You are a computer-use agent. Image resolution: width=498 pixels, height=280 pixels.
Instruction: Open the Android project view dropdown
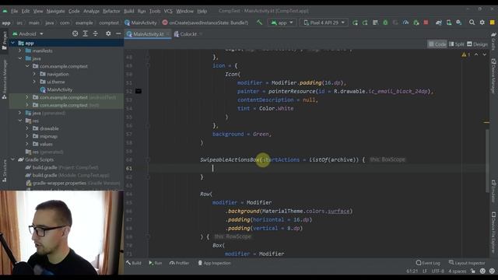click(28, 33)
